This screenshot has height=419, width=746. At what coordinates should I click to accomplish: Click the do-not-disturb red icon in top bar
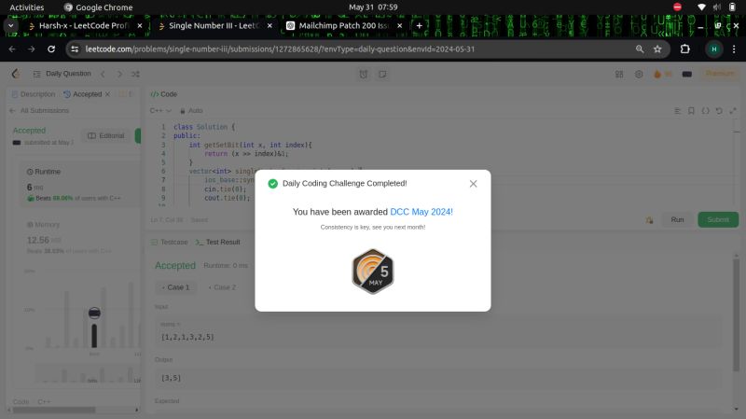click(x=678, y=7)
